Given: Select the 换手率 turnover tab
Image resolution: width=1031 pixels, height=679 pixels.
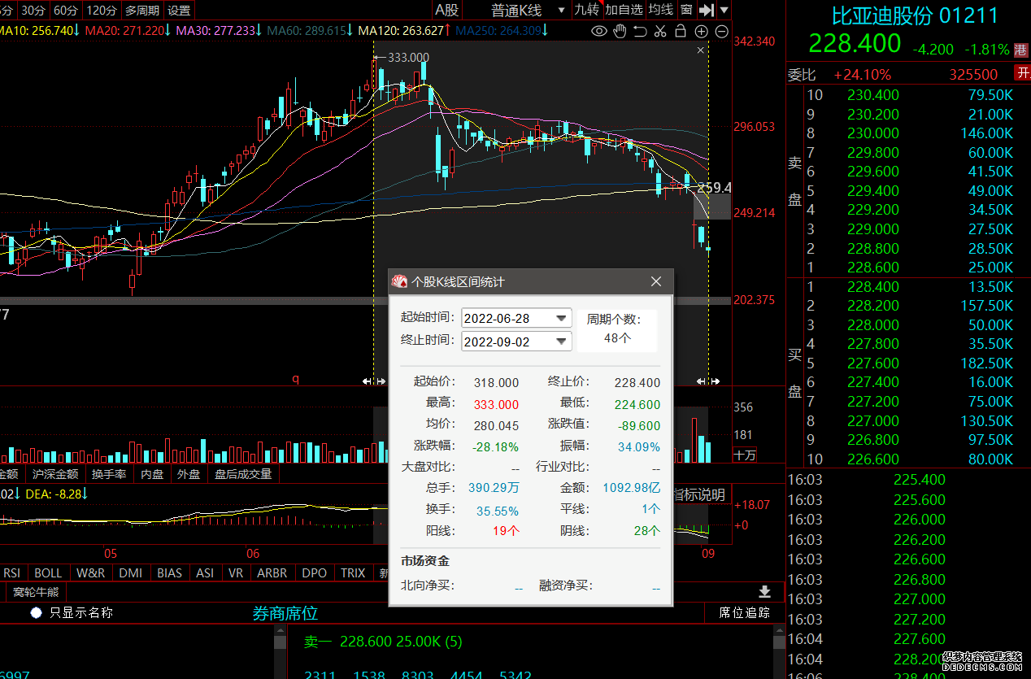Looking at the screenshot, I should (109, 474).
